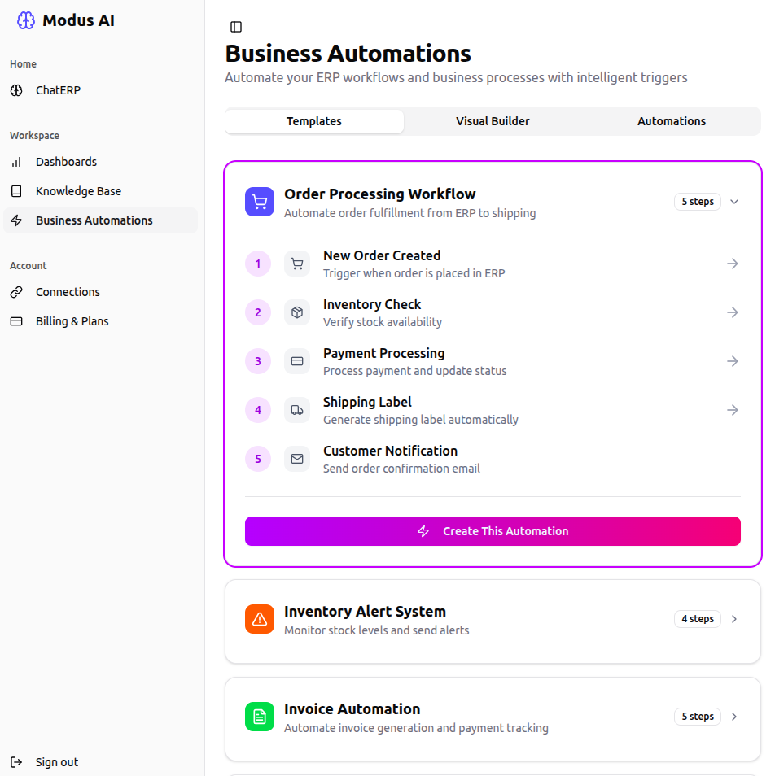Open the Automations tab
Viewport: 775px width, 776px height.
(x=671, y=120)
